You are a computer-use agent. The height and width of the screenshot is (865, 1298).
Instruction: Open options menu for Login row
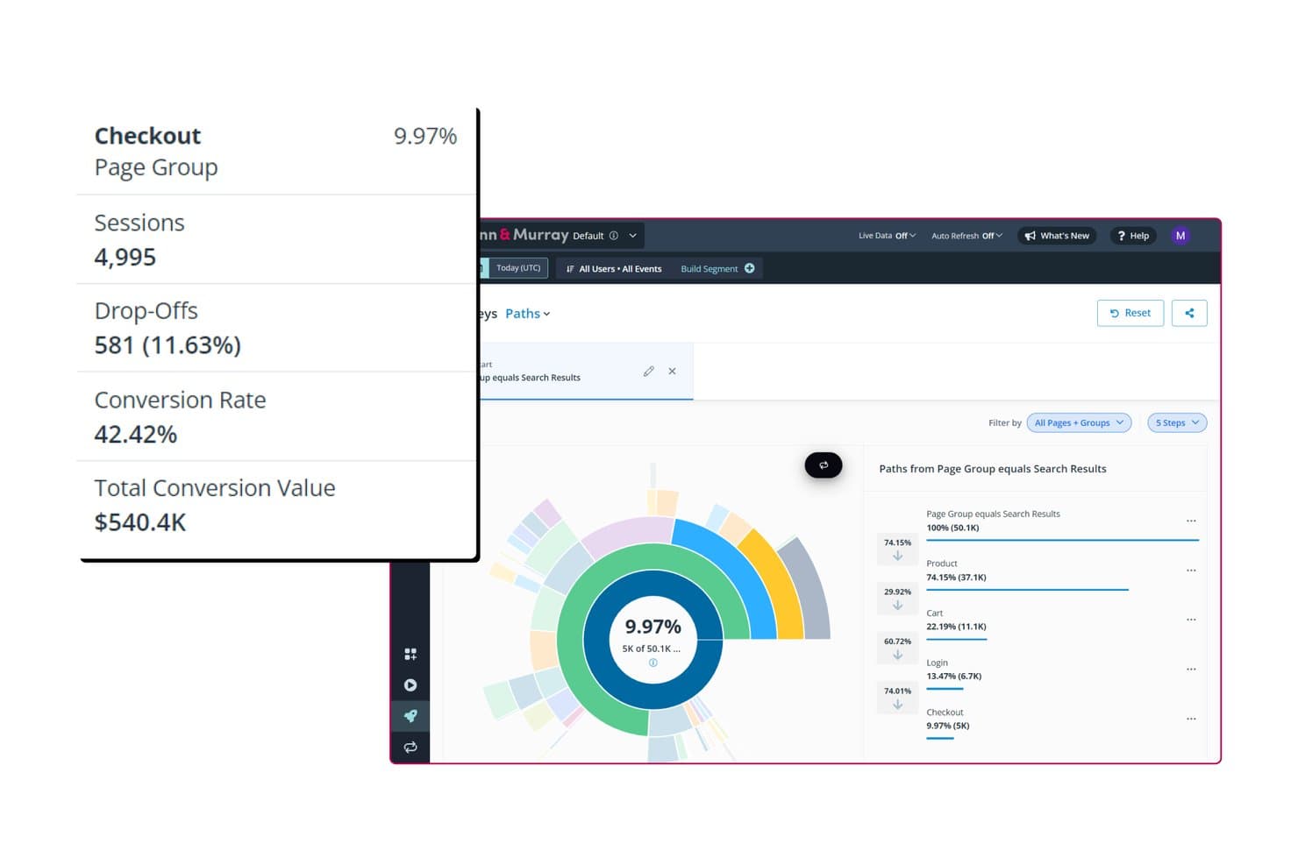(1191, 670)
